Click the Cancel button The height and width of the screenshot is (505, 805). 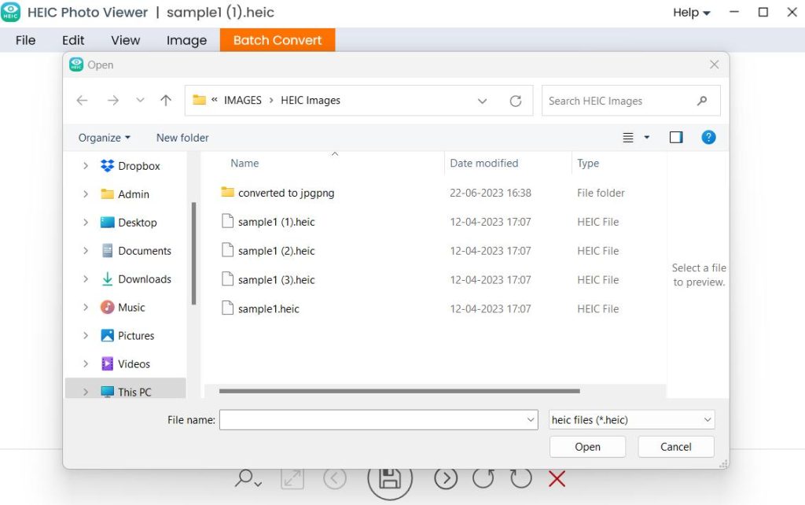(x=675, y=447)
